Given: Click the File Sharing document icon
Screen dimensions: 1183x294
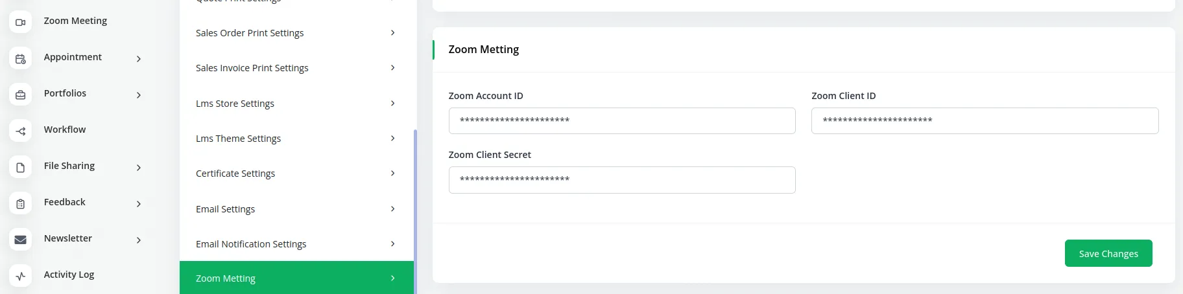Looking at the screenshot, I should (x=20, y=168).
